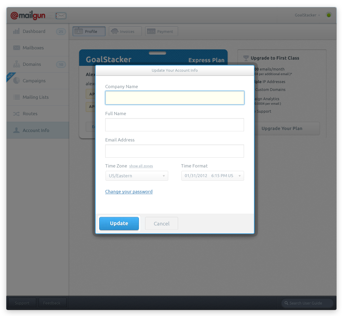Click the Account Info person icon
343x316 pixels.
[16, 130]
